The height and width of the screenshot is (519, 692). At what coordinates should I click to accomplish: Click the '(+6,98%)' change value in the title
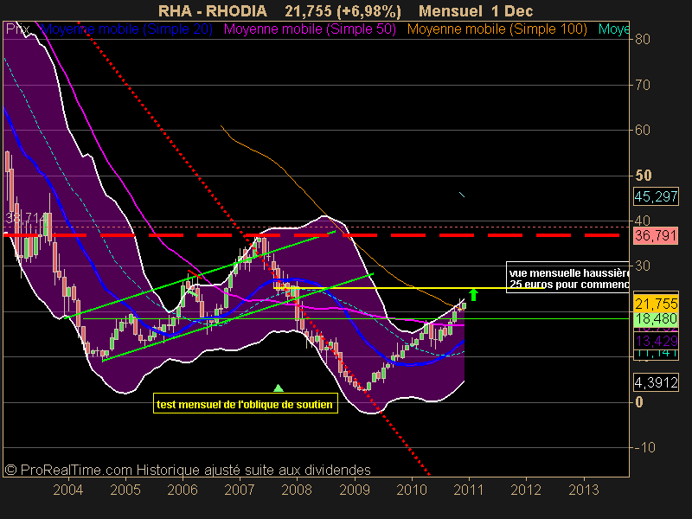pyautogui.click(x=368, y=10)
